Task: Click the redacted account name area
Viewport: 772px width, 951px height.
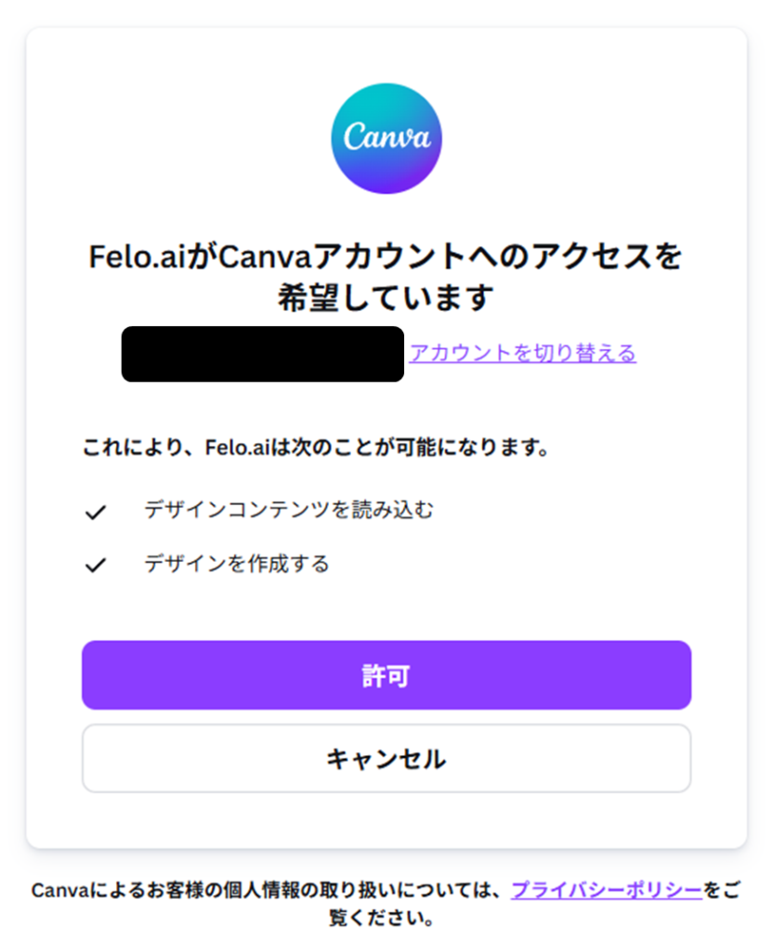Action: click(263, 356)
